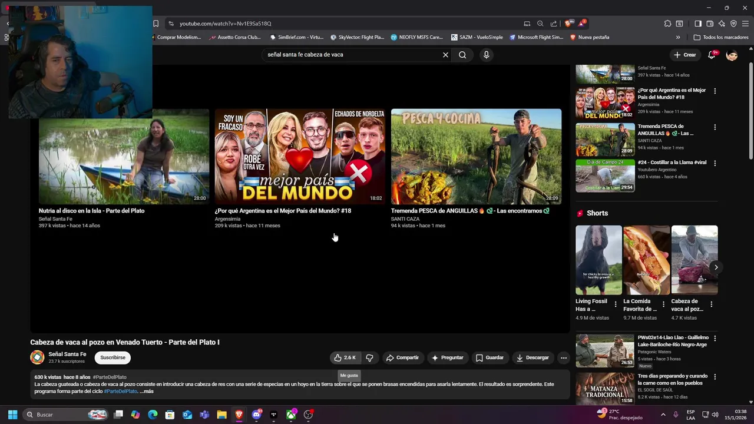Image resolution: width=754 pixels, height=424 pixels.
Task: Open the Señal Santa Fe channel avatar
Action: [37, 357]
